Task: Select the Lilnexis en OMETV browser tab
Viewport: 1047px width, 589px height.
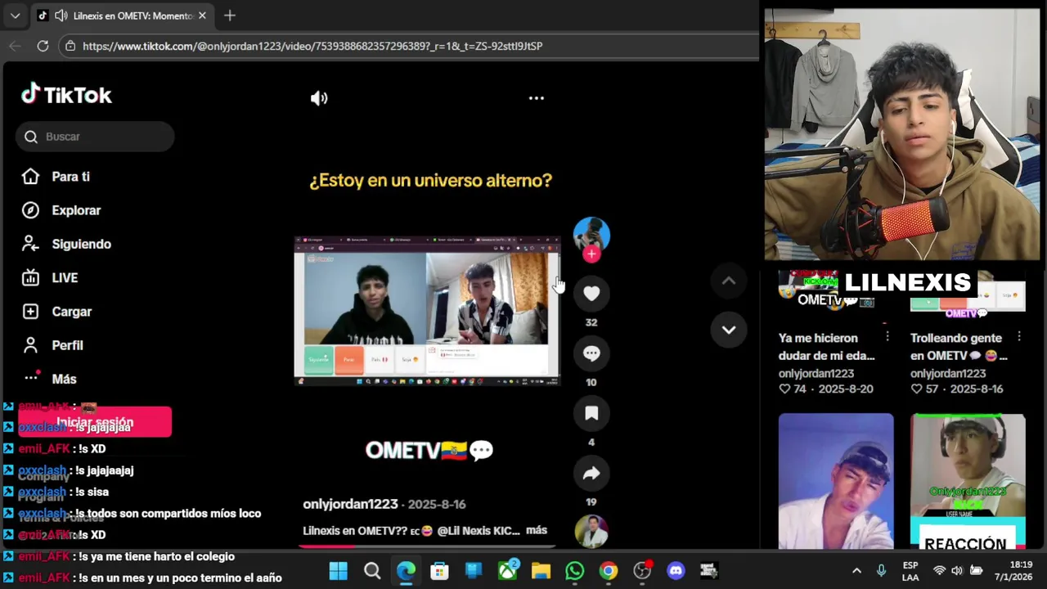Action: coord(123,16)
